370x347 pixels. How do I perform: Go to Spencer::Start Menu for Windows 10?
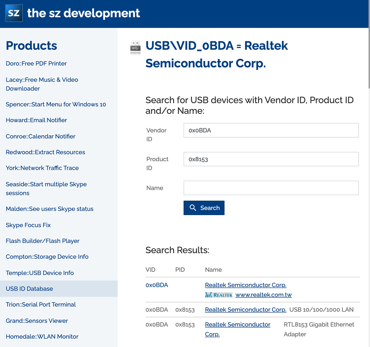(x=56, y=104)
